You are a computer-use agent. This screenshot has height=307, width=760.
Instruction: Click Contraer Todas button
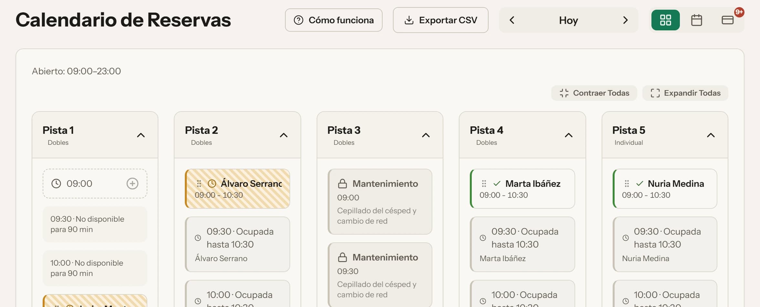tap(594, 93)
